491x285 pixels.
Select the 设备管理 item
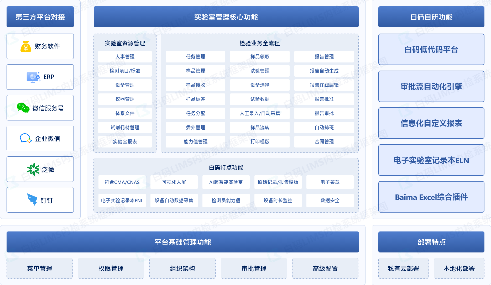pos(125,85)
